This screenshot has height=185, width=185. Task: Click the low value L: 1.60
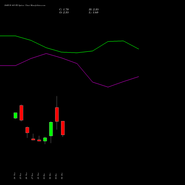click(94, 13)
